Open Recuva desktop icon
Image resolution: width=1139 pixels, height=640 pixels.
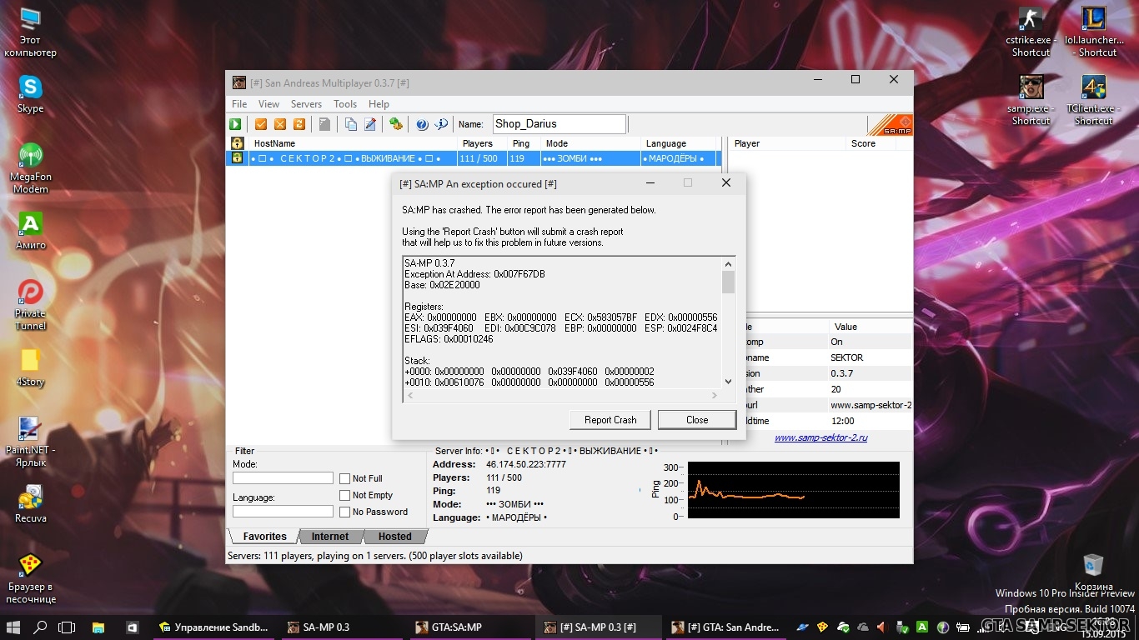[x=31, y=502]
